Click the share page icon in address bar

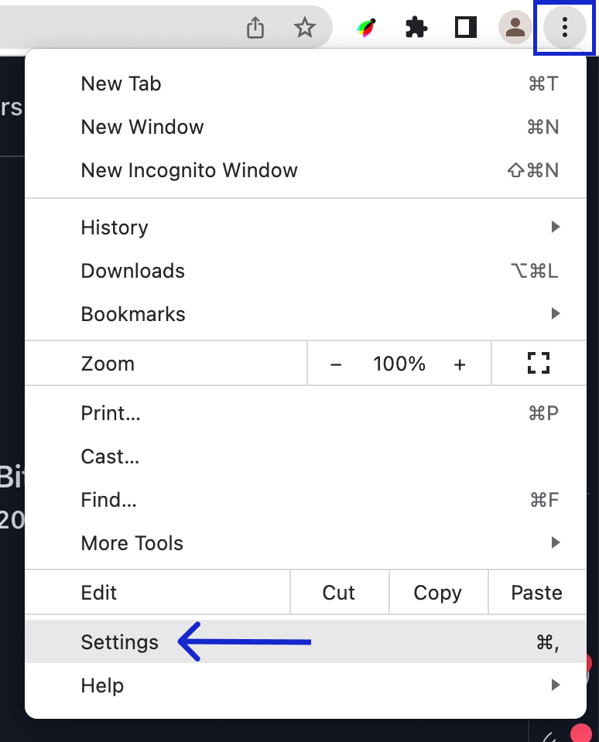(x=255, y=29)
